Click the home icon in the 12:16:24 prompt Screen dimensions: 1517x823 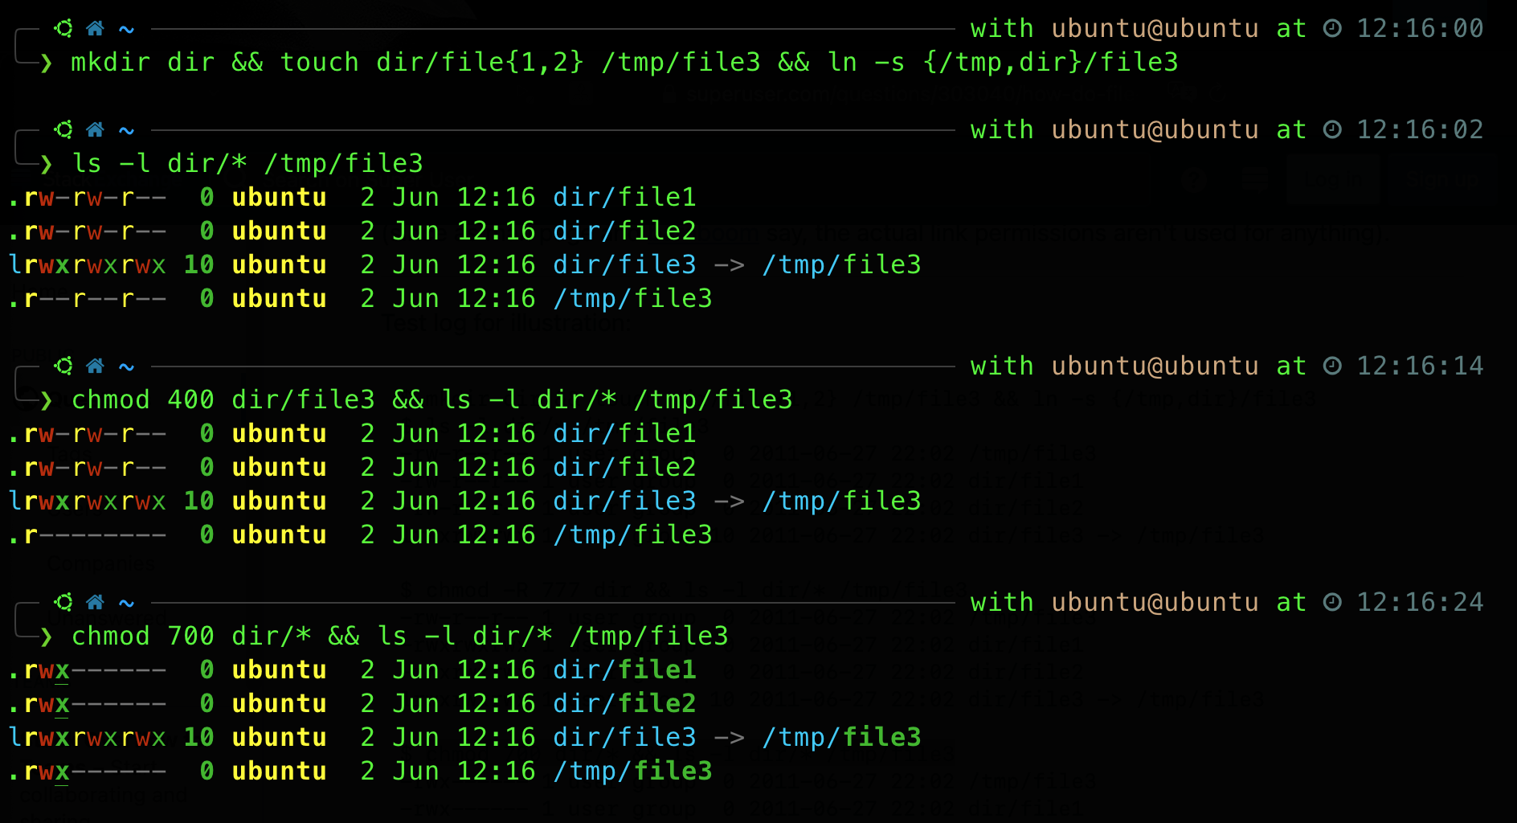coord(95,603)
